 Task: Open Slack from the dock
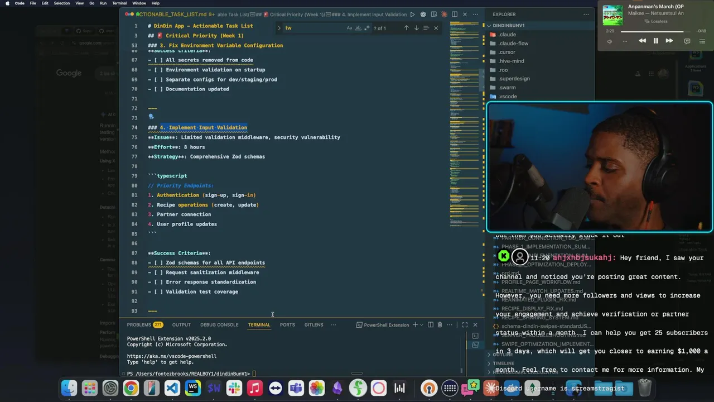click(234, 388)
